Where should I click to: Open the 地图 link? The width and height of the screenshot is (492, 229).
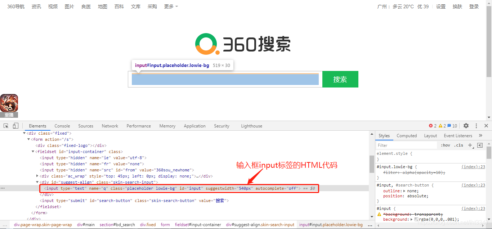tap(103, 6)
